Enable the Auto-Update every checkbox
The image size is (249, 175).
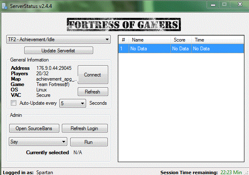coord(14,103)
